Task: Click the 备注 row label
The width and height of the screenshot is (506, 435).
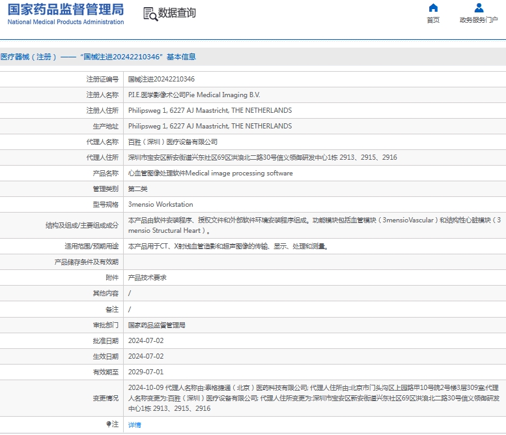Action: point(112,310)
